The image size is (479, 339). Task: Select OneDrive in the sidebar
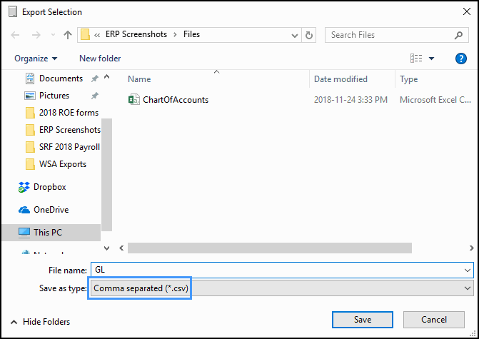coord(51,210)
